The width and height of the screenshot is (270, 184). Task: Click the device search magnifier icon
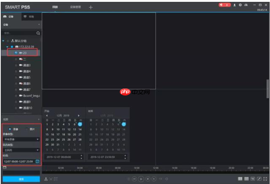point(38,33)
